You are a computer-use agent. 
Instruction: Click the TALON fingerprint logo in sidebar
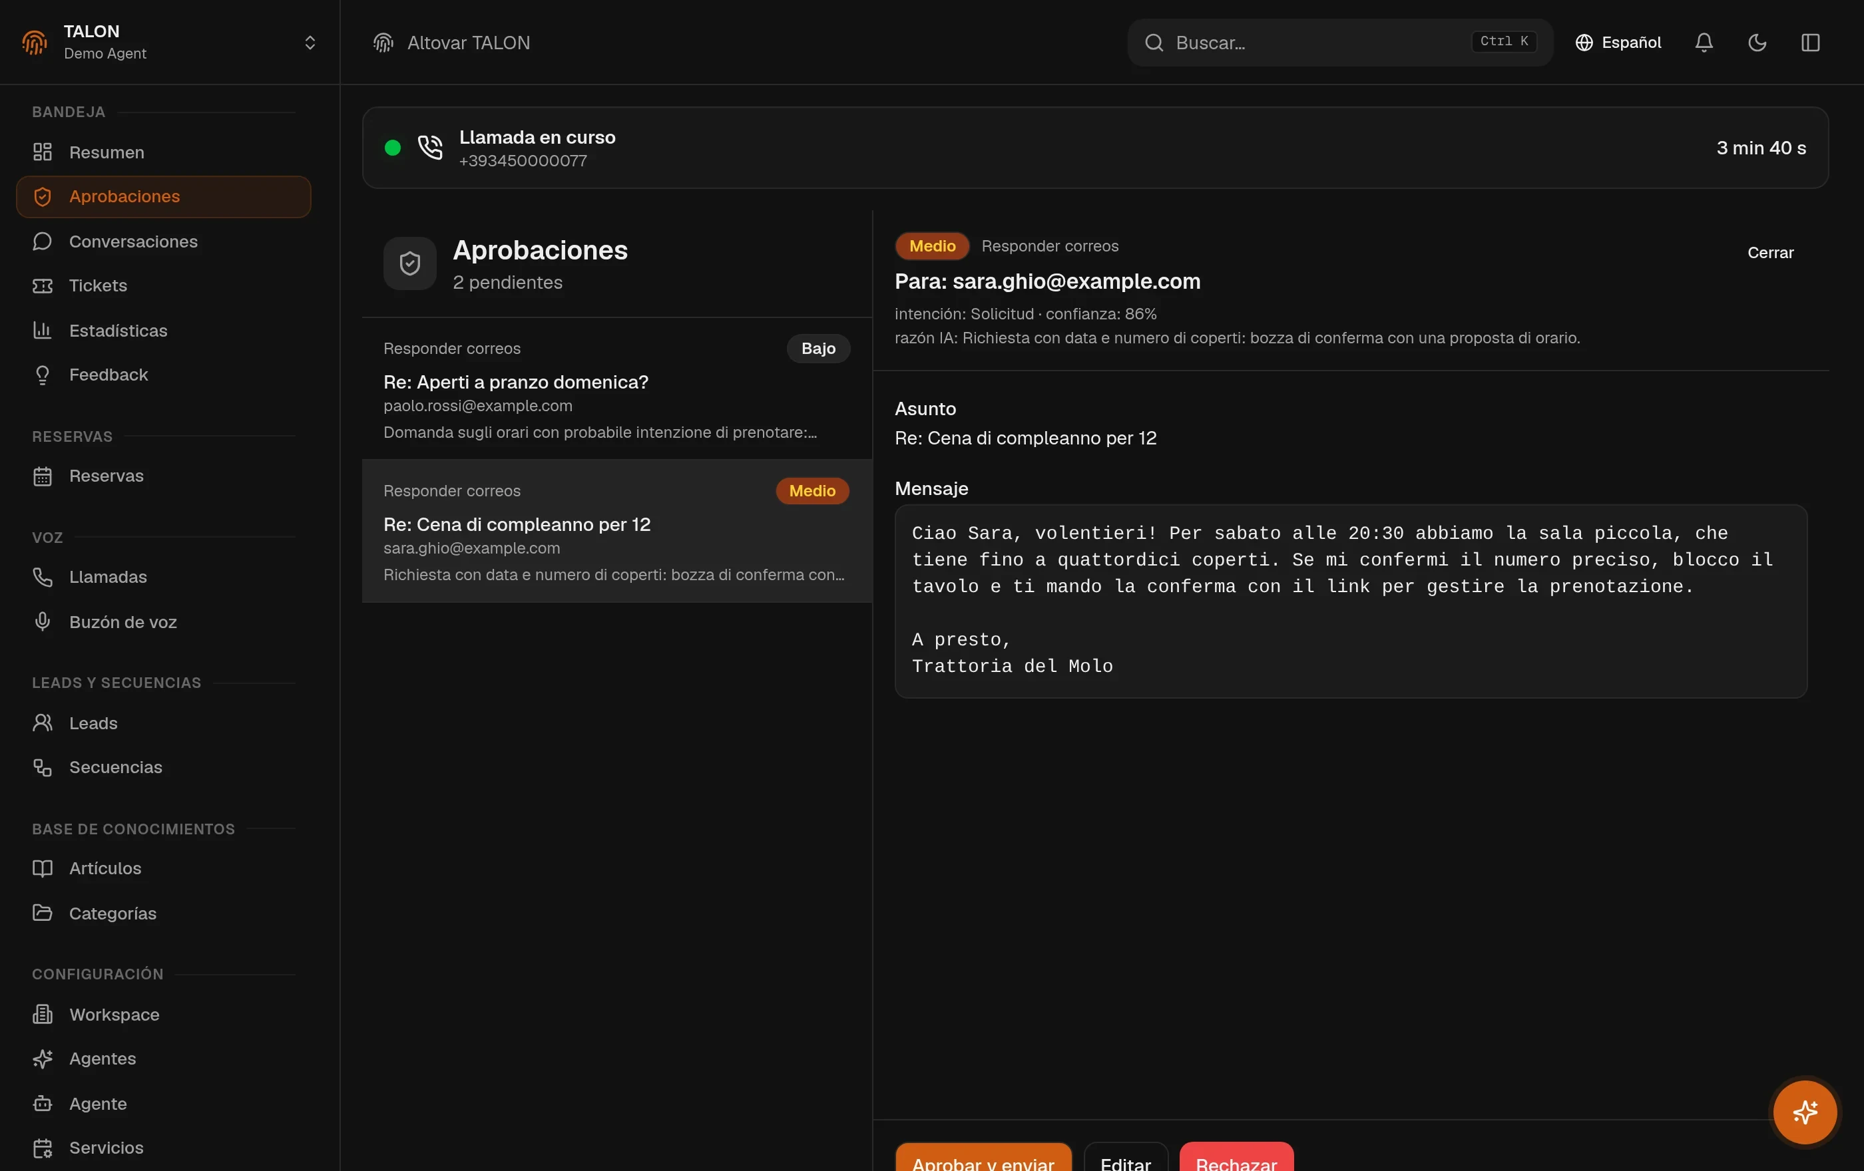point(35,42)
